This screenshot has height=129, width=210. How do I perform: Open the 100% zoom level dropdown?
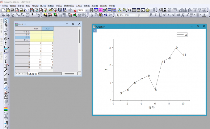tap(86, 10)
